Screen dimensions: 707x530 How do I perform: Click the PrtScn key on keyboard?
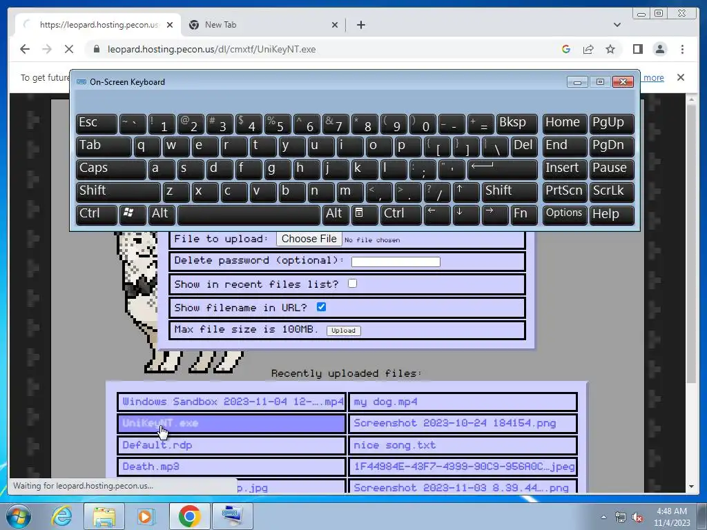coord(565,192)
